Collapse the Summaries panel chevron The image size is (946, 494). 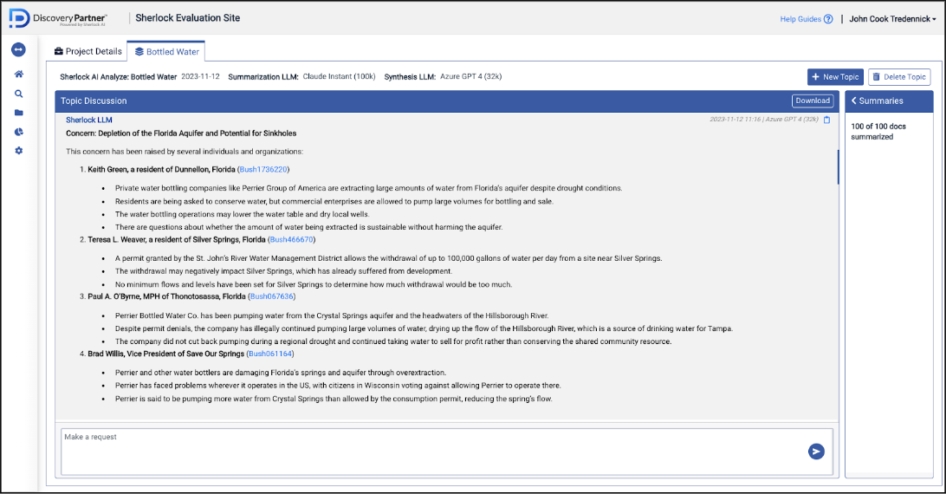point(853,101)
